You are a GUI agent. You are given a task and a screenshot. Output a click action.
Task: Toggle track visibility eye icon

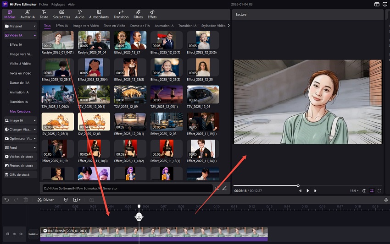(14, 234)
